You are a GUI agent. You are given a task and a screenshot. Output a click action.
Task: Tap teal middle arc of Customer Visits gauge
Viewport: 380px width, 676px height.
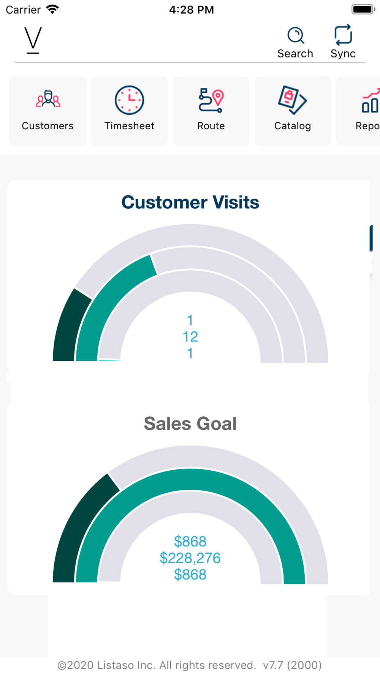[x=110, y=300]
